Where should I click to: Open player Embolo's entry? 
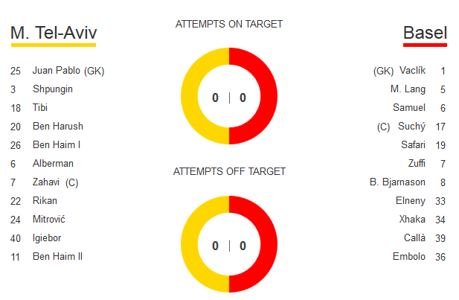pos(409,257)
